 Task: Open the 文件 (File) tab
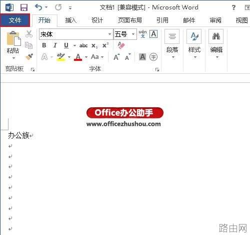pos(15,20)
